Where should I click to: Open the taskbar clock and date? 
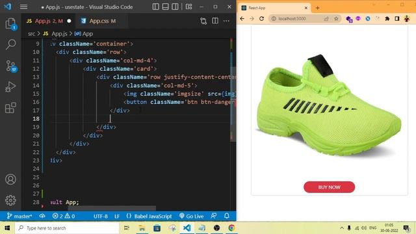click(389, 228)
